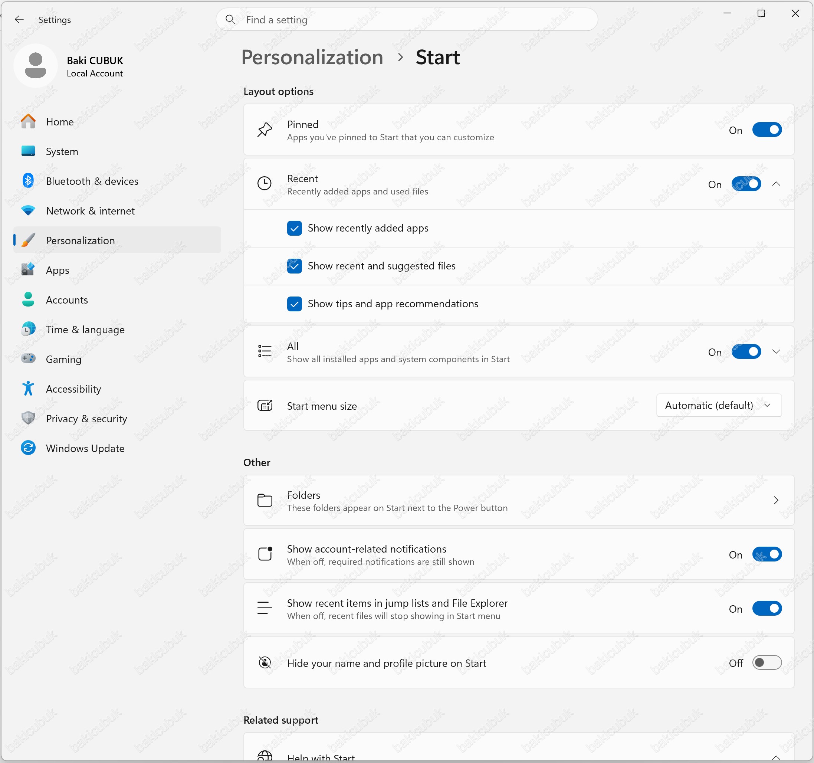Open the Start menu size dropdown
The image size is (814, 763).
pos(719,406)
